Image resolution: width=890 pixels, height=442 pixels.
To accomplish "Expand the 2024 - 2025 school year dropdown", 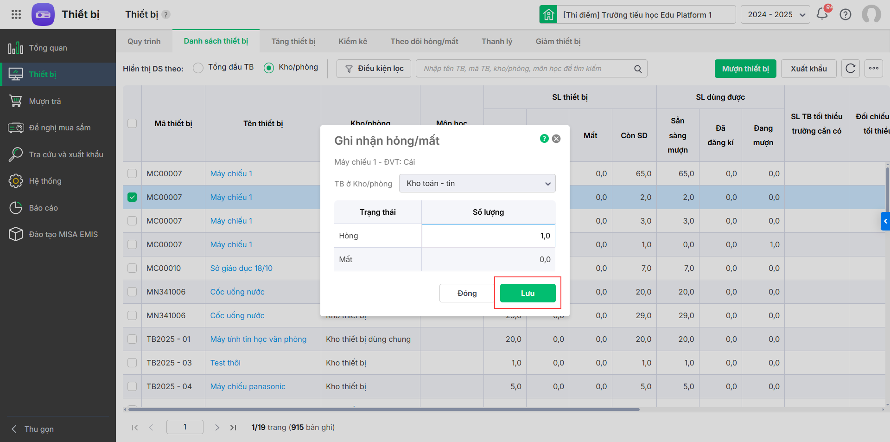I will tap(775, 14).
